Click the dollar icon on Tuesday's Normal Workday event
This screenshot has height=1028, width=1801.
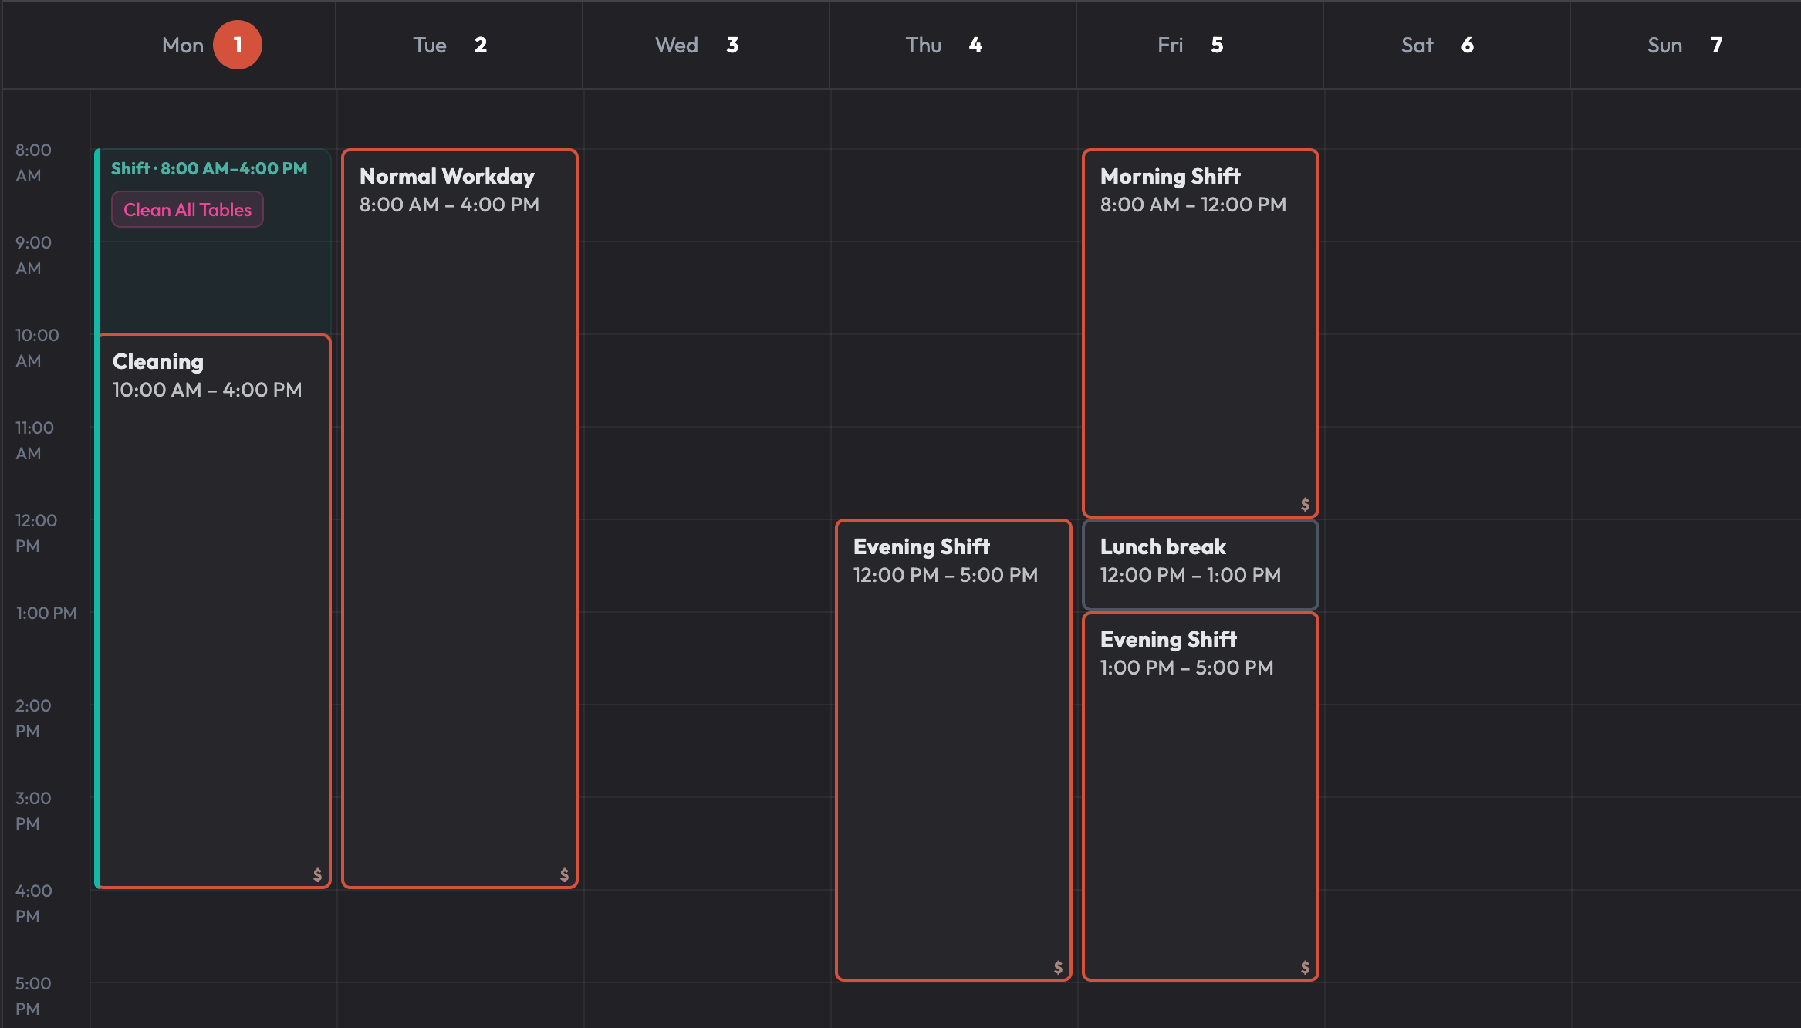pyautogui.click(x=564, y=874)
